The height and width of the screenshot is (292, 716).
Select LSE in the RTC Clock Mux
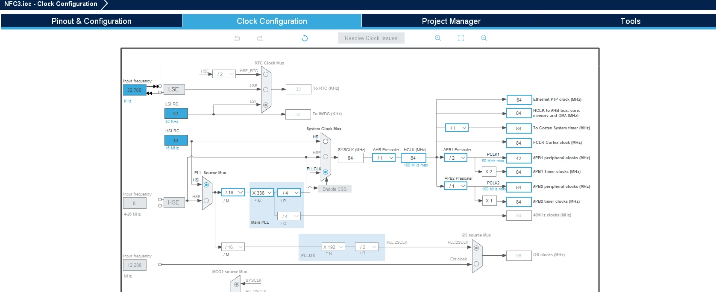click(x=266, y=90)
